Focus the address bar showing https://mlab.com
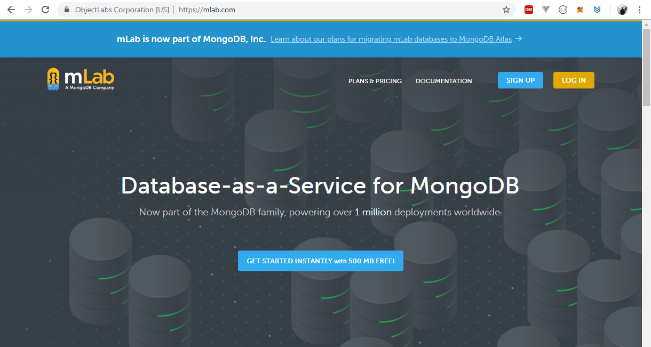The height and width of the screenshot is (347, 651). click(x=320, y=10)
